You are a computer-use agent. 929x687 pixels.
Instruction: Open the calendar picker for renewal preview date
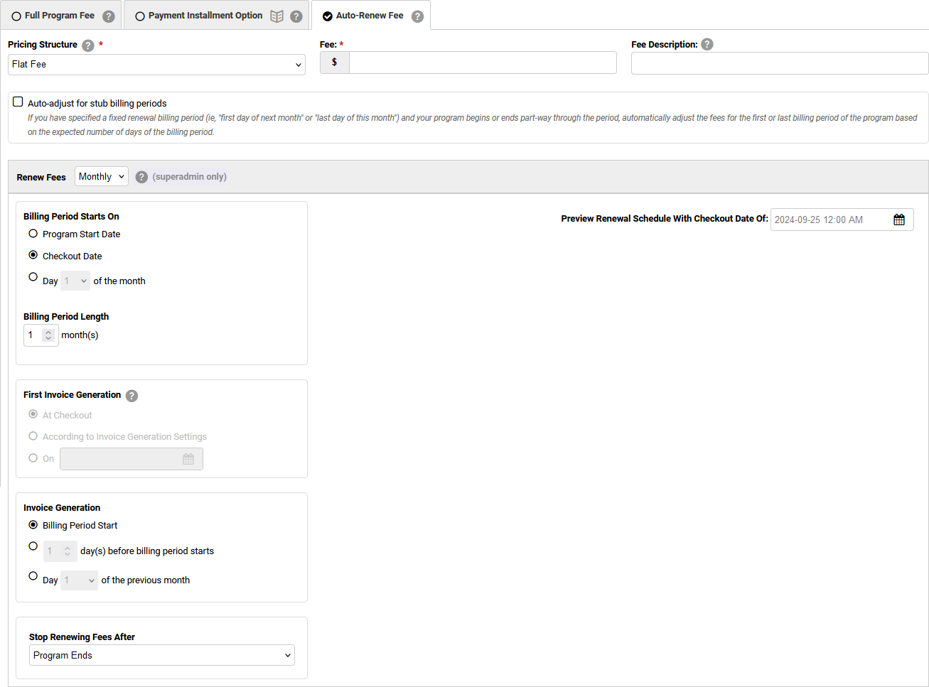(x=900, y=220)
